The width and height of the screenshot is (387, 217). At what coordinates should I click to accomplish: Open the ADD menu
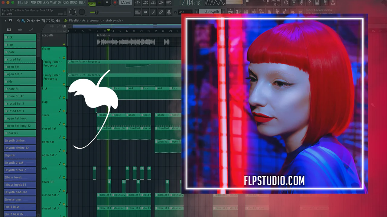pyautogui.click(x=33, y=2)
